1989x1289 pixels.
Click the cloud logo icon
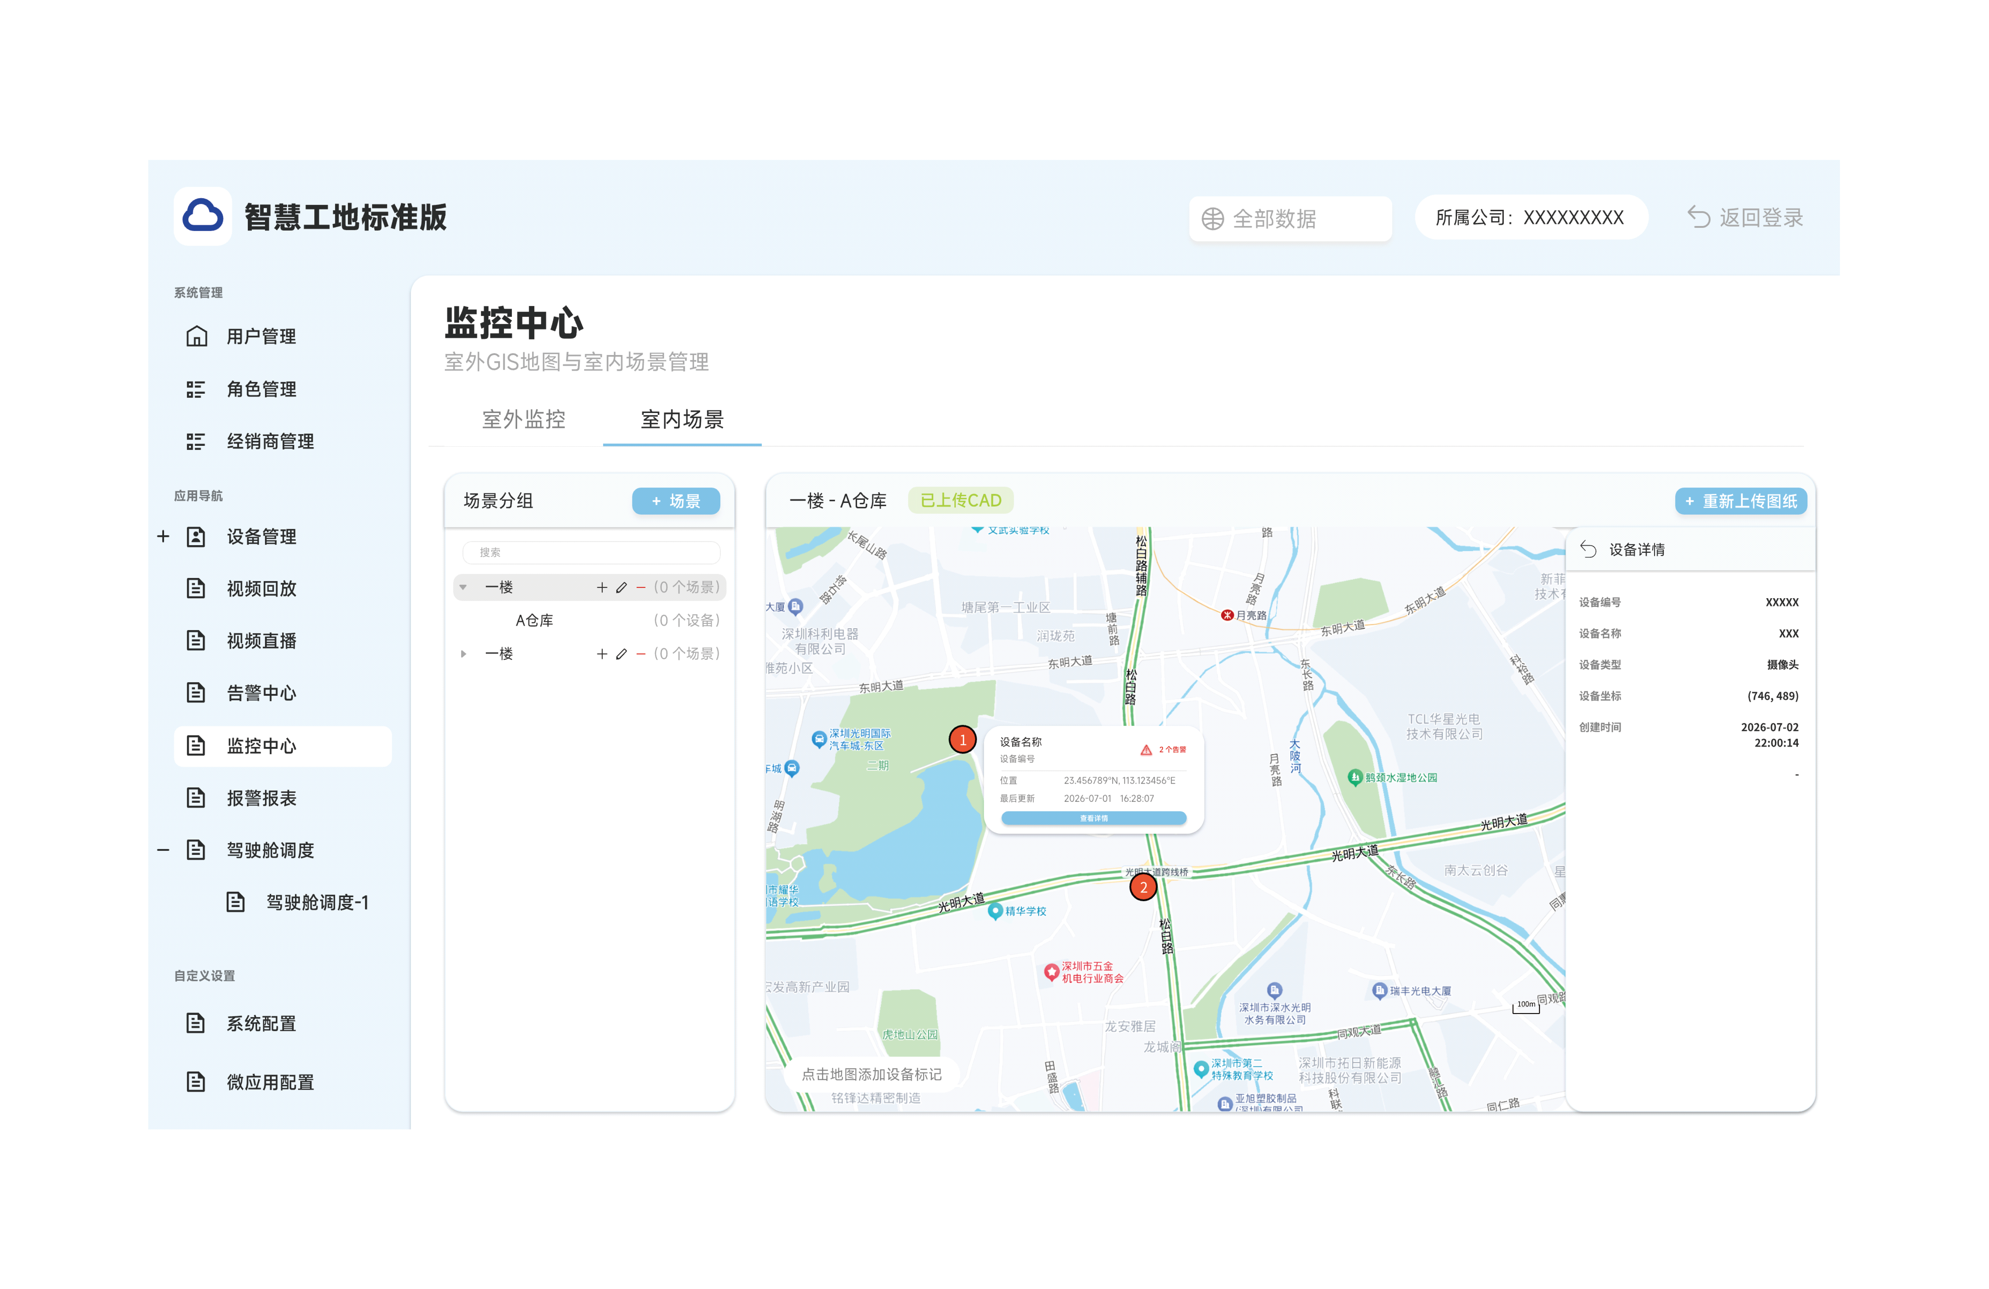click(202, 216)
